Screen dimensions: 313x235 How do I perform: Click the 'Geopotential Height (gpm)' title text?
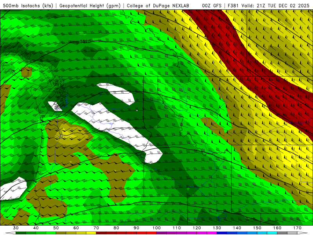pos(90,5)
